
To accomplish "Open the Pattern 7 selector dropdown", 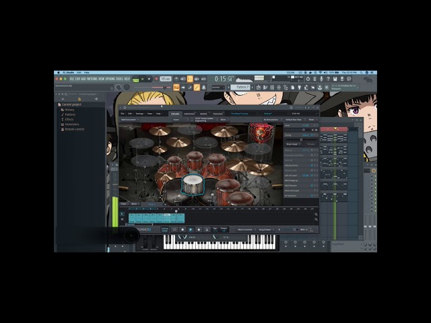I will [x=241, y=87].
